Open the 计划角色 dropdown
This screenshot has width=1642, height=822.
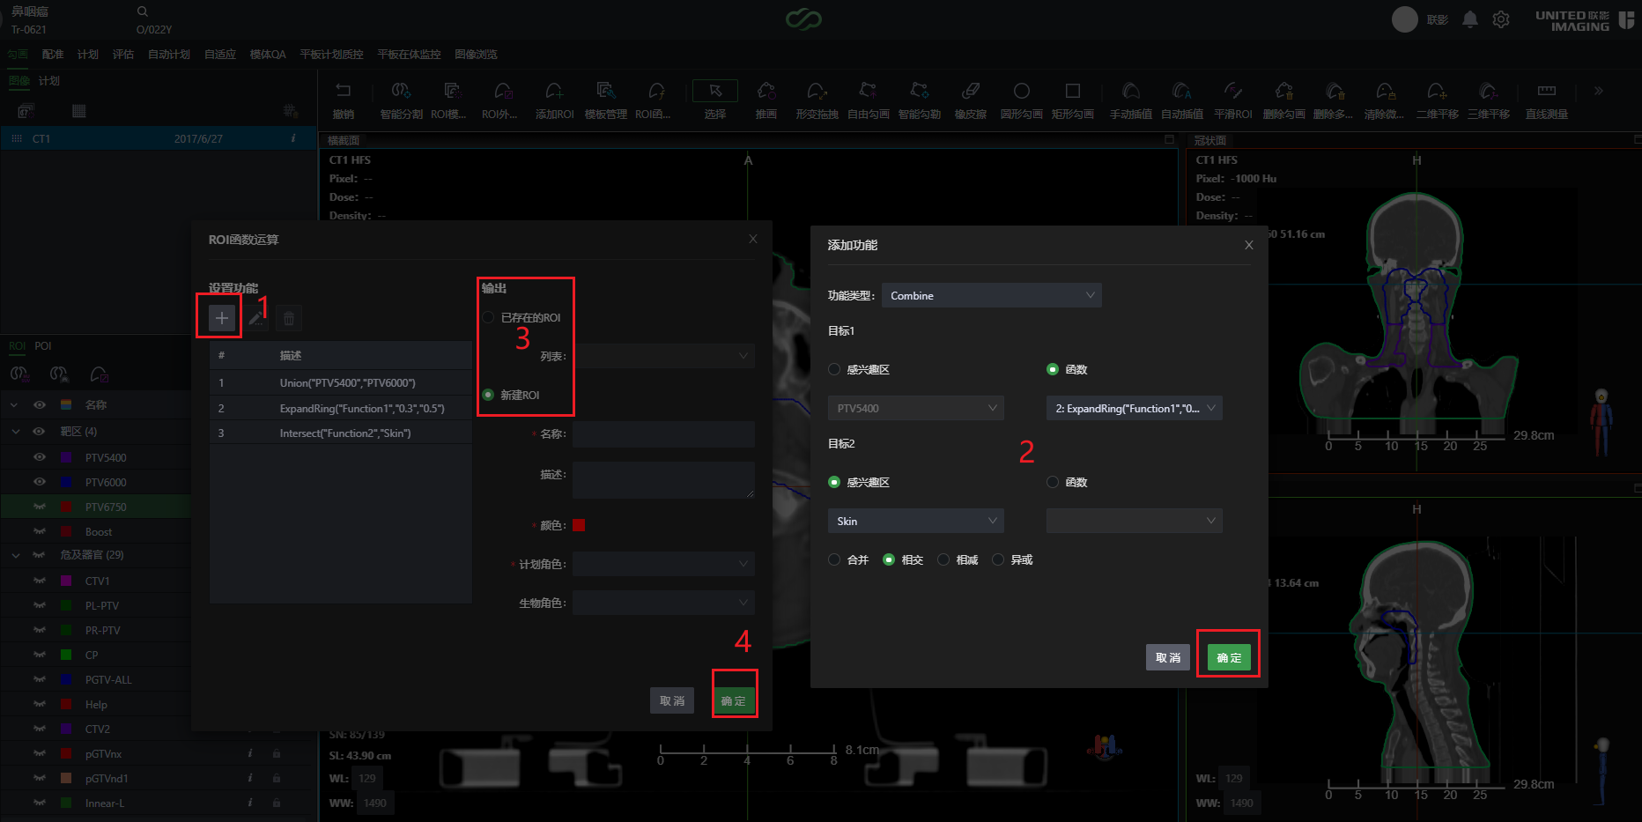(663, 564)
